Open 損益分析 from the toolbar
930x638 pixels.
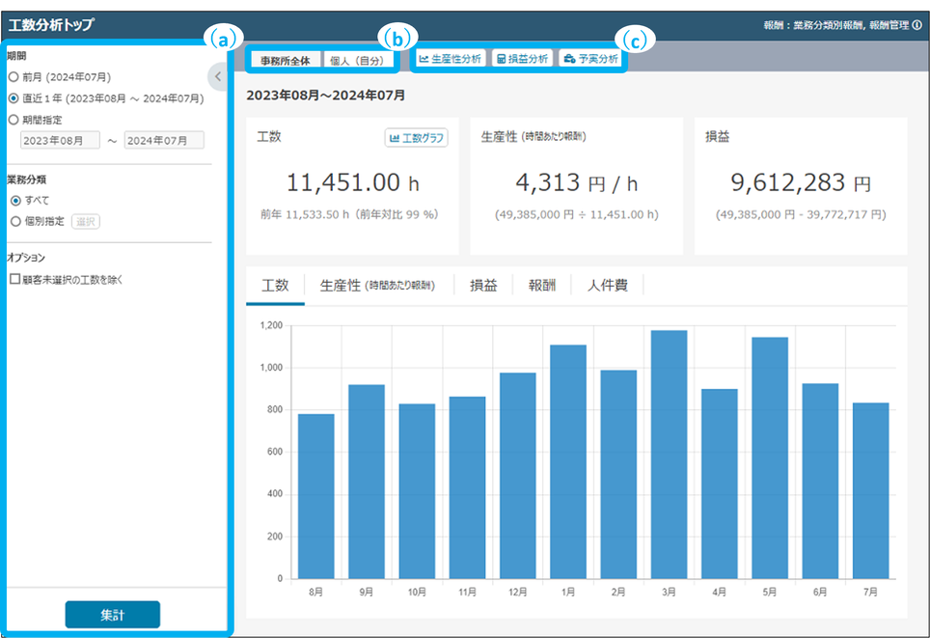tap(522, 59)
